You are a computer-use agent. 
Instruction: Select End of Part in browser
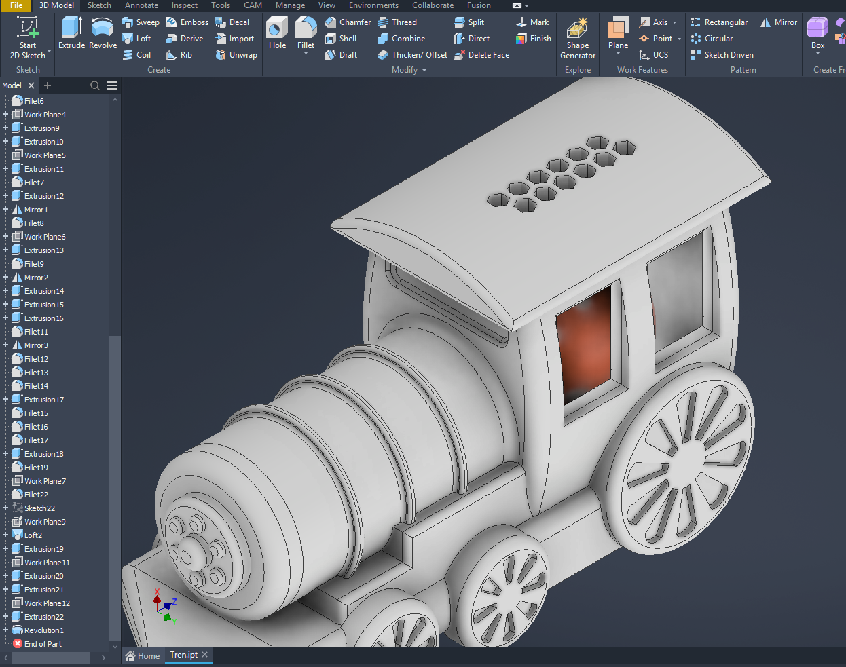click(x=41, y=643)
